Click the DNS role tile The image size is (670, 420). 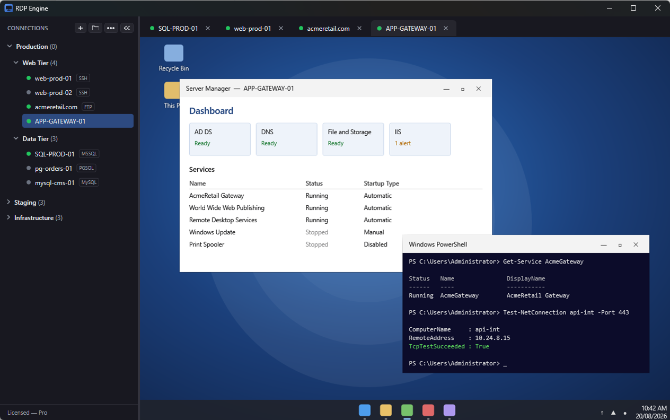287,139
